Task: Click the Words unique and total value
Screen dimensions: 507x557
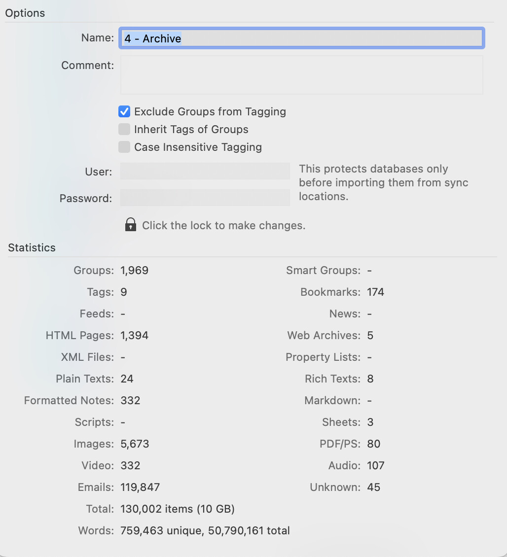Action: tap(205, 530)
